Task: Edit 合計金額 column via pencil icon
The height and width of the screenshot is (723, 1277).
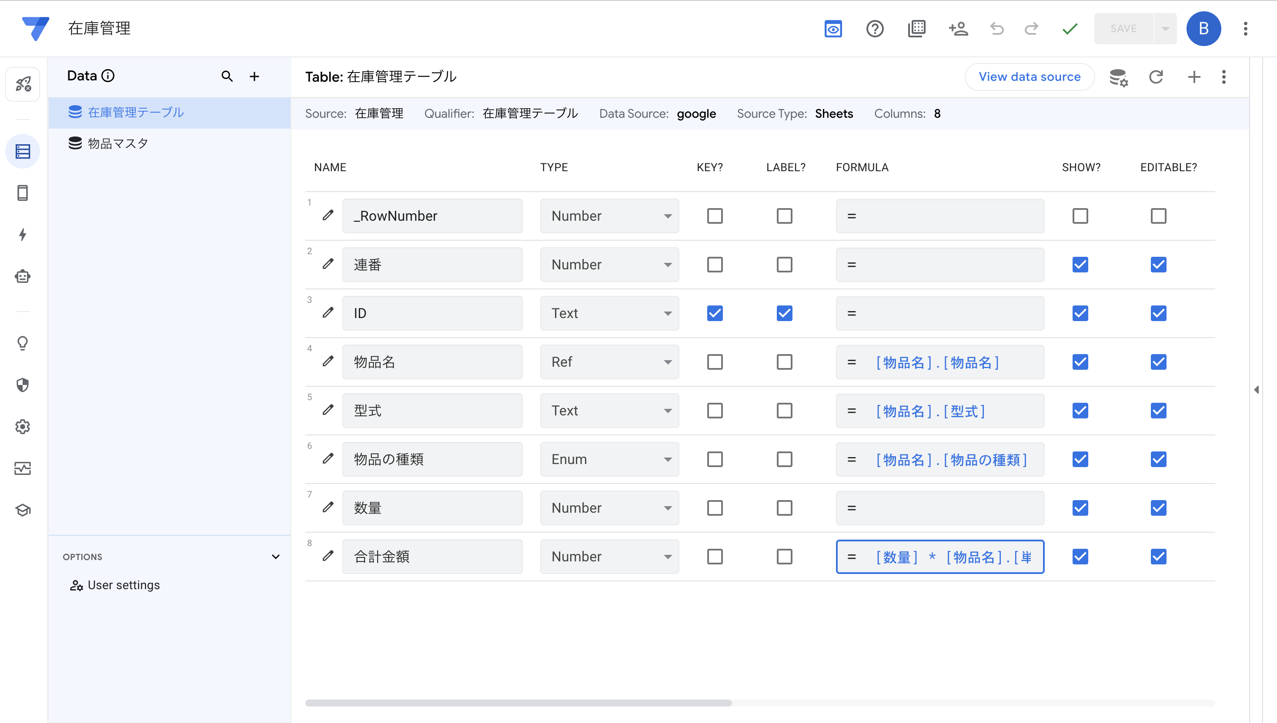Action: click(x=328, y=556)
